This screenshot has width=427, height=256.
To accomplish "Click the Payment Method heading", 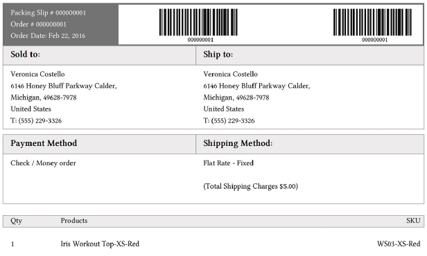I will 44,143.
